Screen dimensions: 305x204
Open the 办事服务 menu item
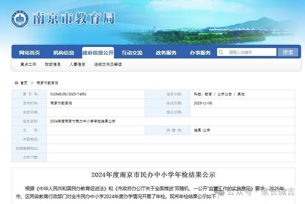(200, 53)
